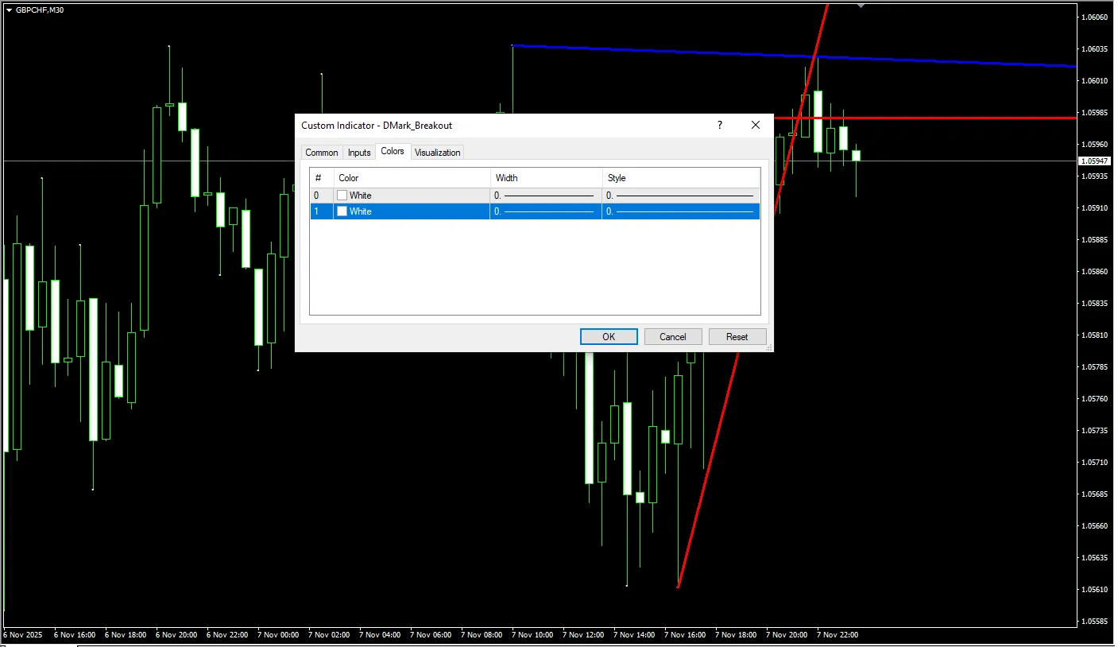Select the white color swatch in row 1

[342, 211]
